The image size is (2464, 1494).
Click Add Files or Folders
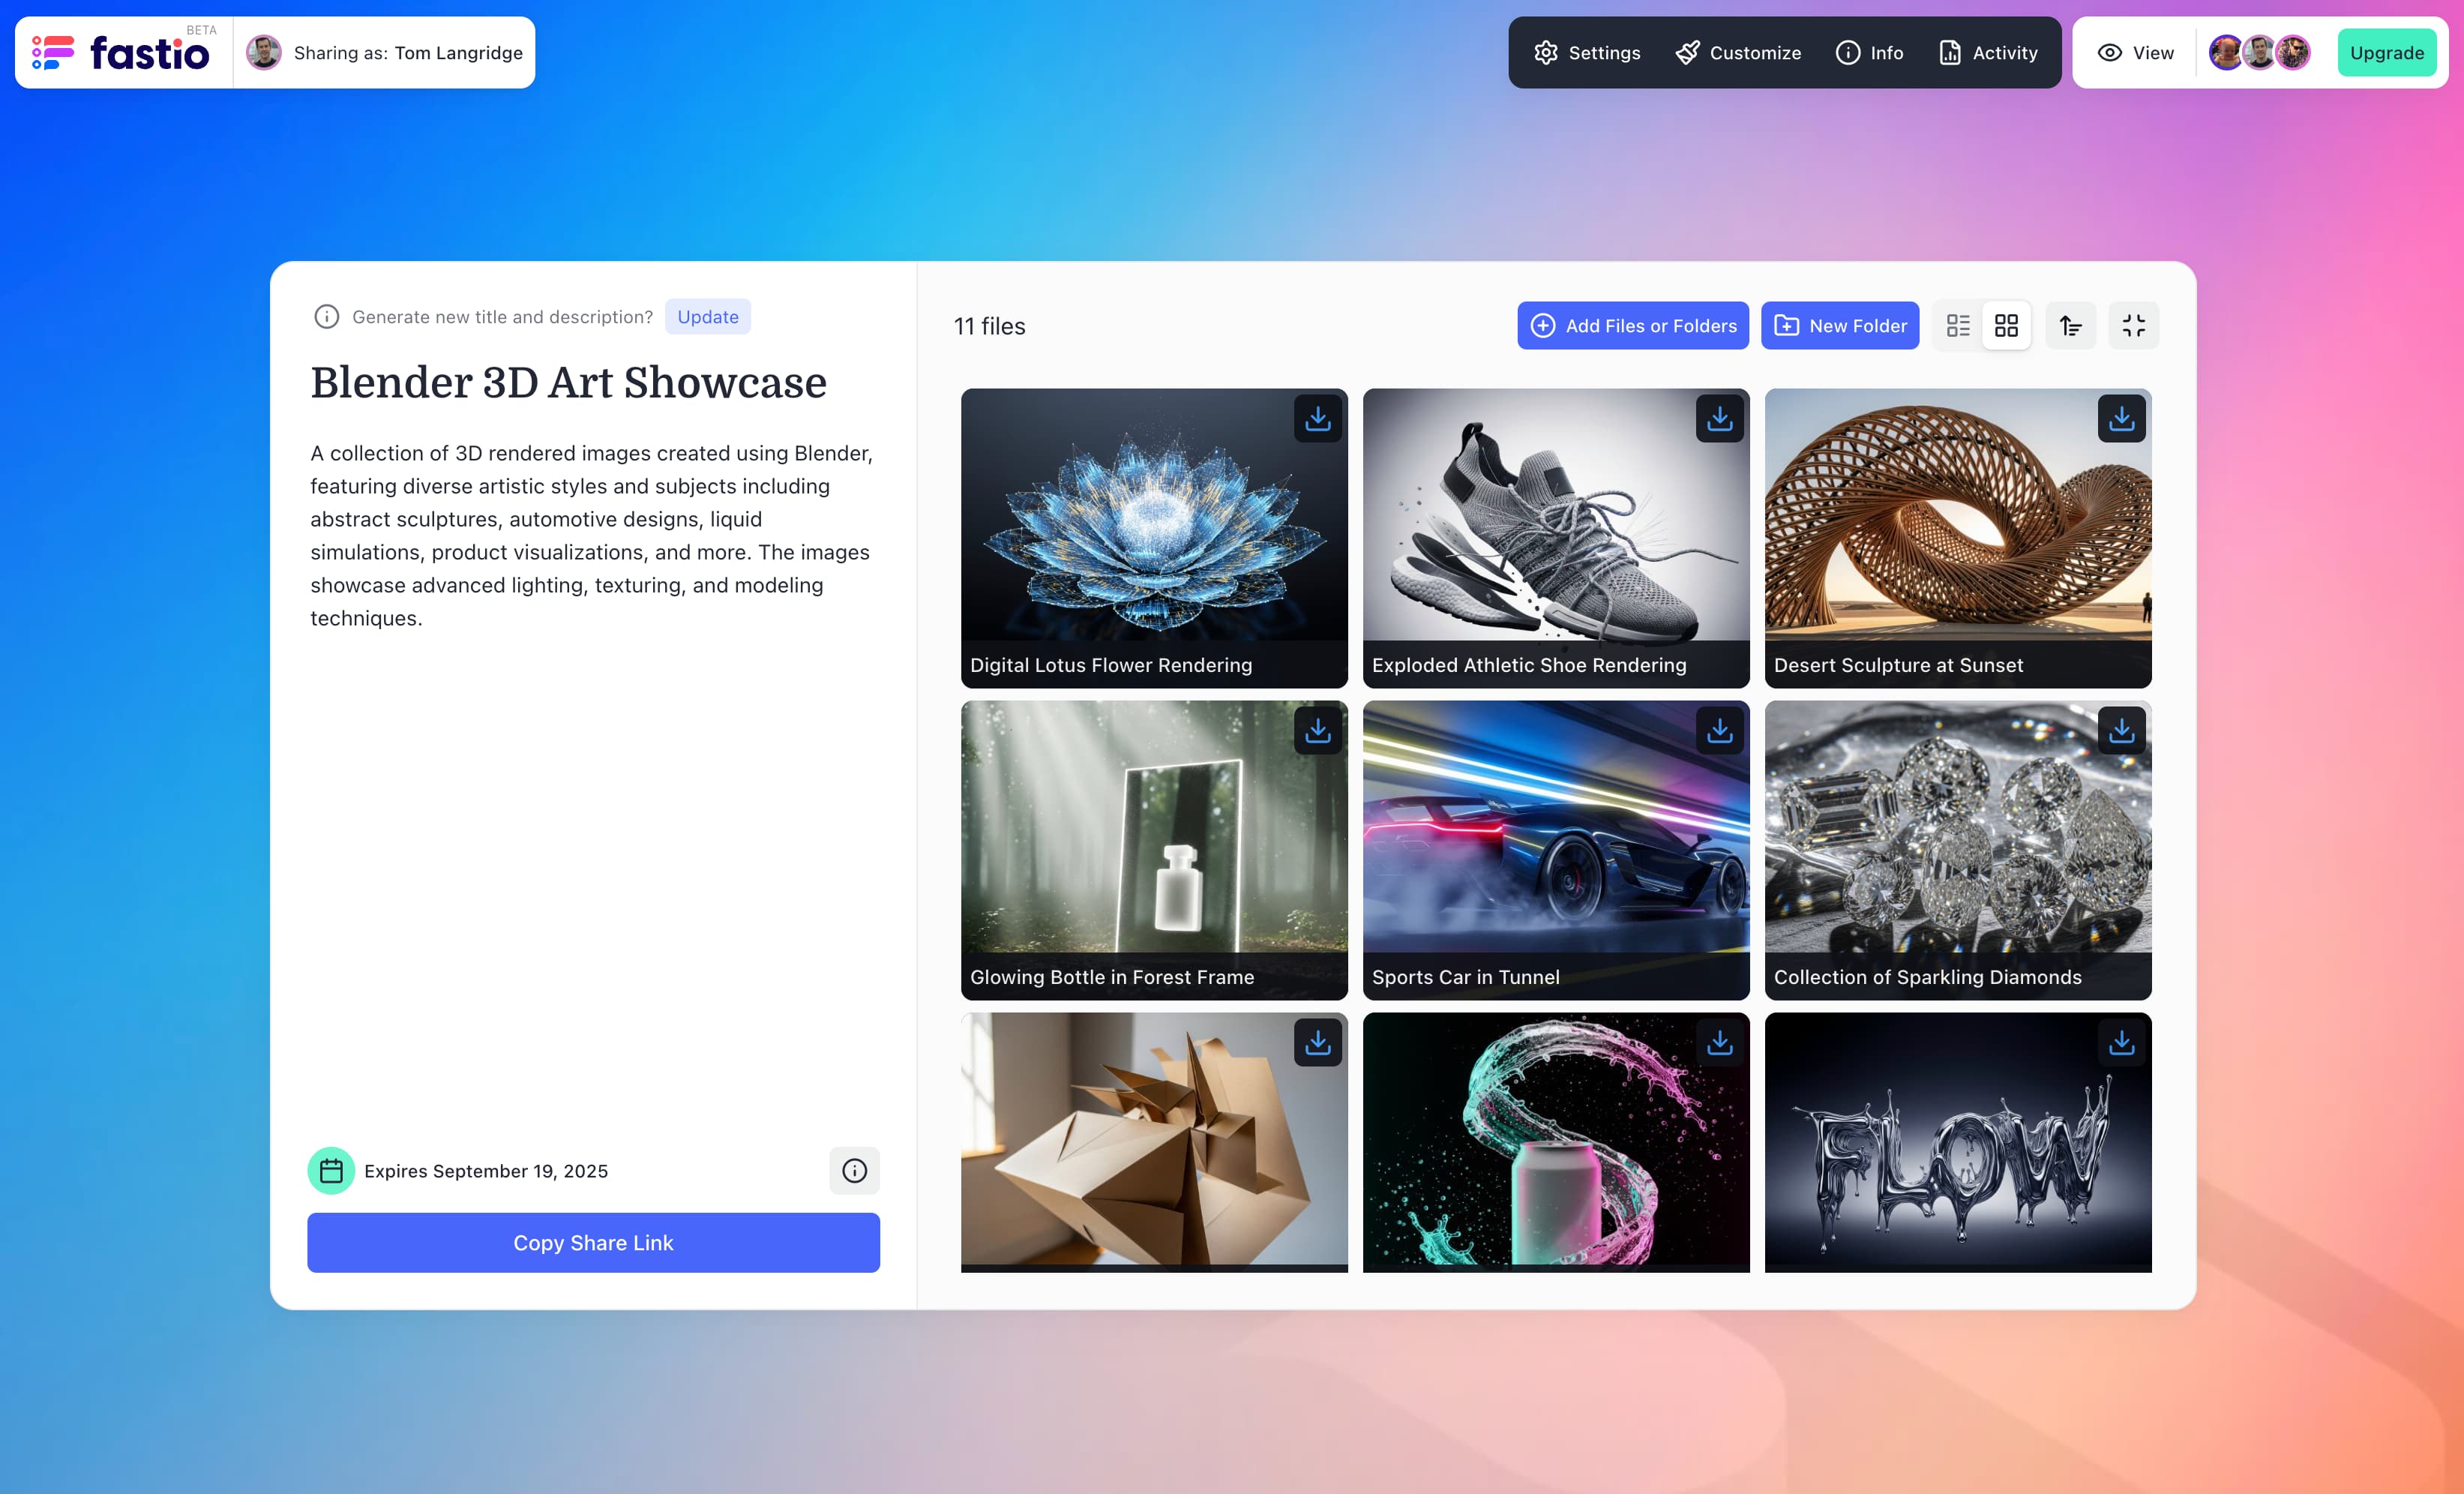1633,326
